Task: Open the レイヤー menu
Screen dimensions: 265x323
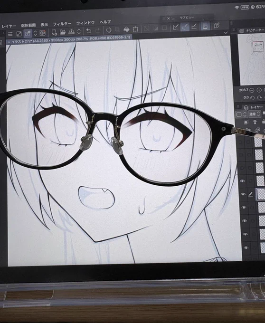Action: (x=9, y=26)
